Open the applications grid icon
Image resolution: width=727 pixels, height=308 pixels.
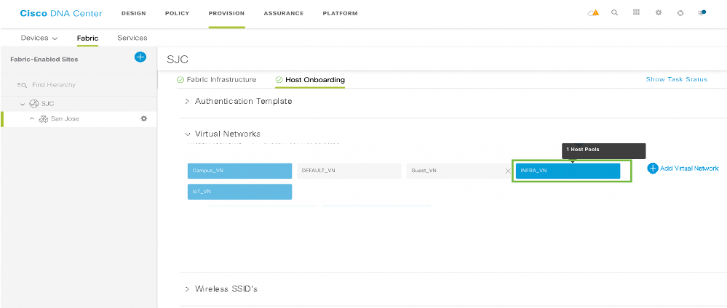[636, 13]
